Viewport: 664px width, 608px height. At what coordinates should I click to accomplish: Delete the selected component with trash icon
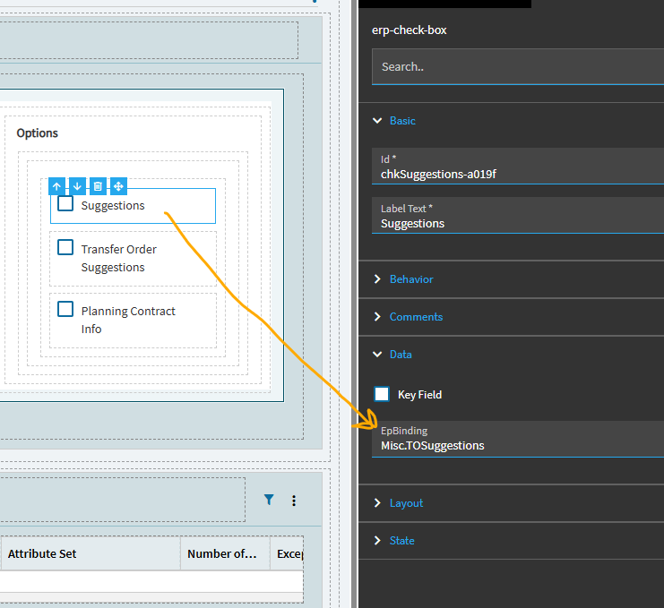tap(98, 186)
